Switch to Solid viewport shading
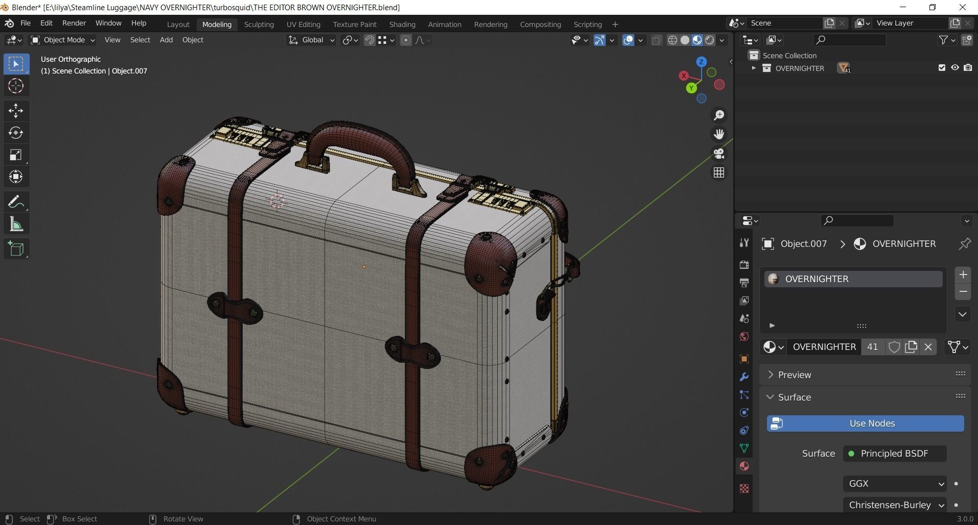The height and width of the screenshot is (525, 978). (x=685, y=40)
